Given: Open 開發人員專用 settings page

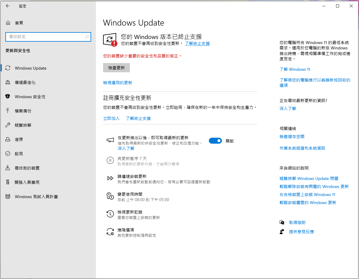Looking at the screenshot, I should pos(48,182).
